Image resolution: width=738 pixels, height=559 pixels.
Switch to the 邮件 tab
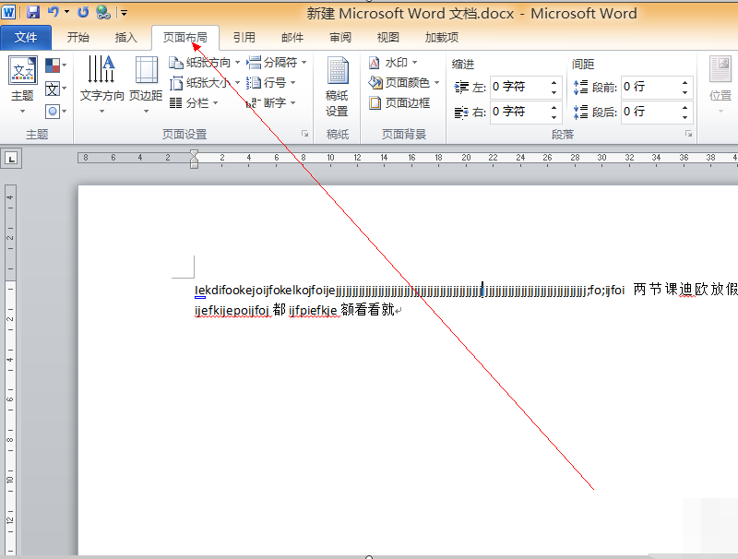pos(292,37)
